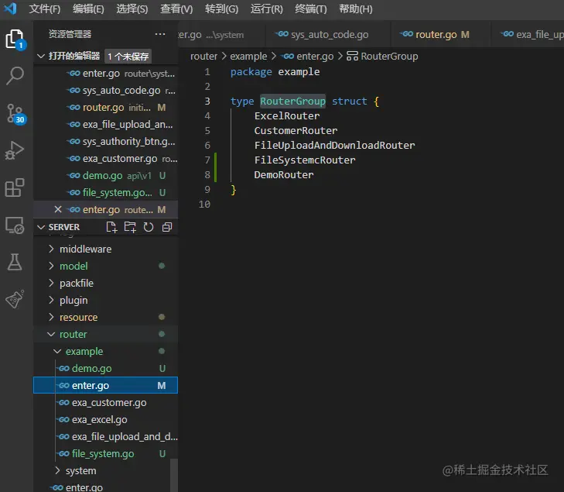Open 转到(G) menu
This screenshot has width=564, height=492.
221,9
